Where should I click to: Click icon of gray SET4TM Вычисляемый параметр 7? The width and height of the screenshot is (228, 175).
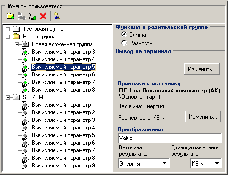click(x=26, y=151)
